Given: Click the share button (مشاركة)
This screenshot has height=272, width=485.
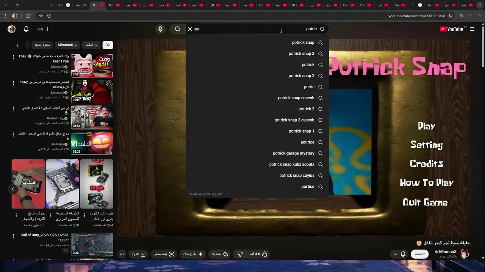Looking at the screenshot, I should [x=219, y=254].
